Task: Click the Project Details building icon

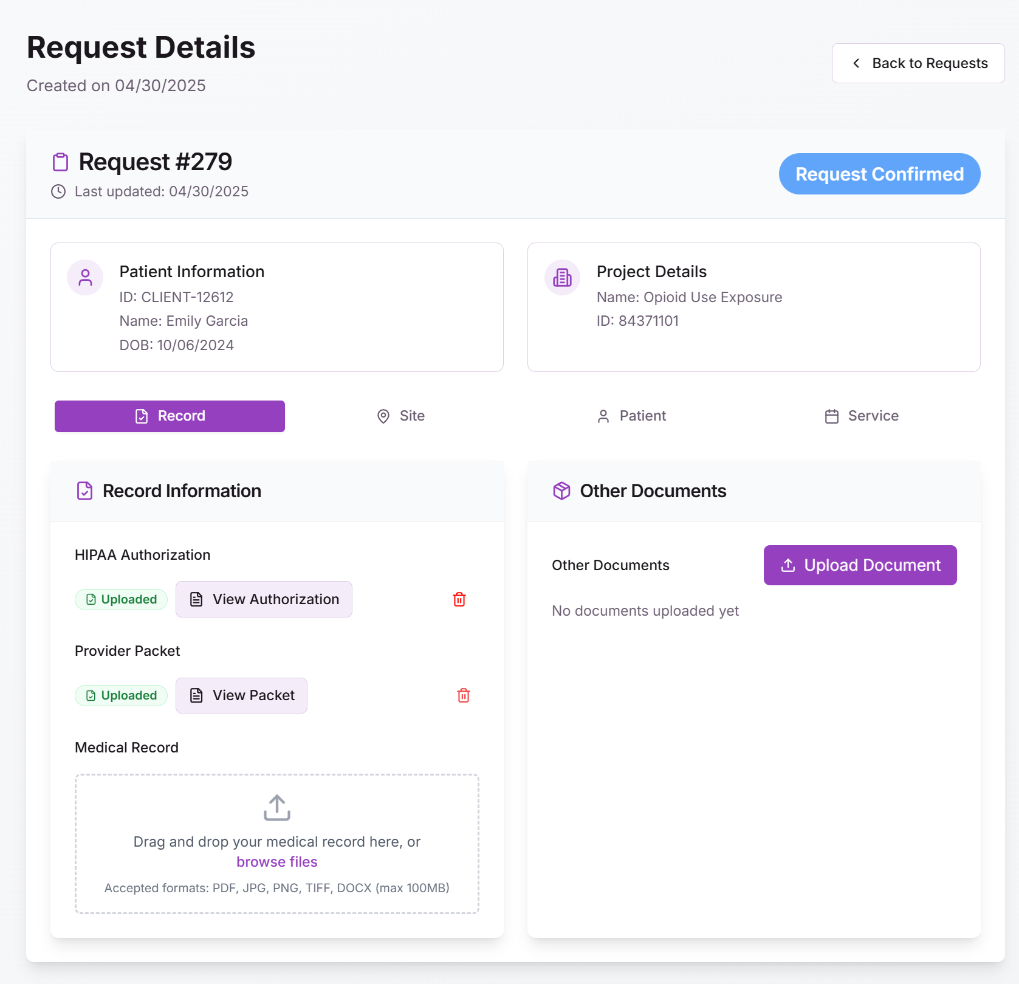Action: pyautogui.click(x=562, y=278)
